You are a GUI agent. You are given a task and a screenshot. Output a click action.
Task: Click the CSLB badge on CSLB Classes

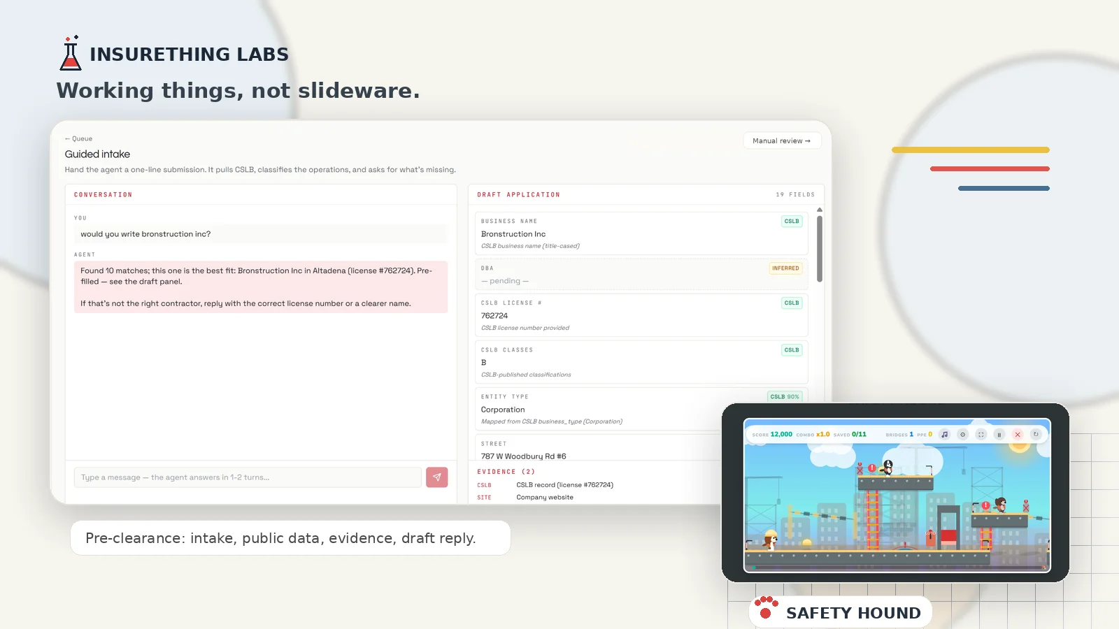point(792,349)
